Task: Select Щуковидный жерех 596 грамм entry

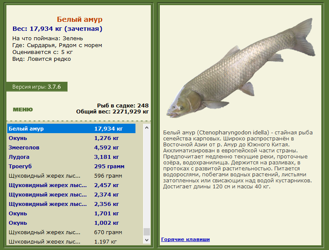Action: [x=71, y=176]
